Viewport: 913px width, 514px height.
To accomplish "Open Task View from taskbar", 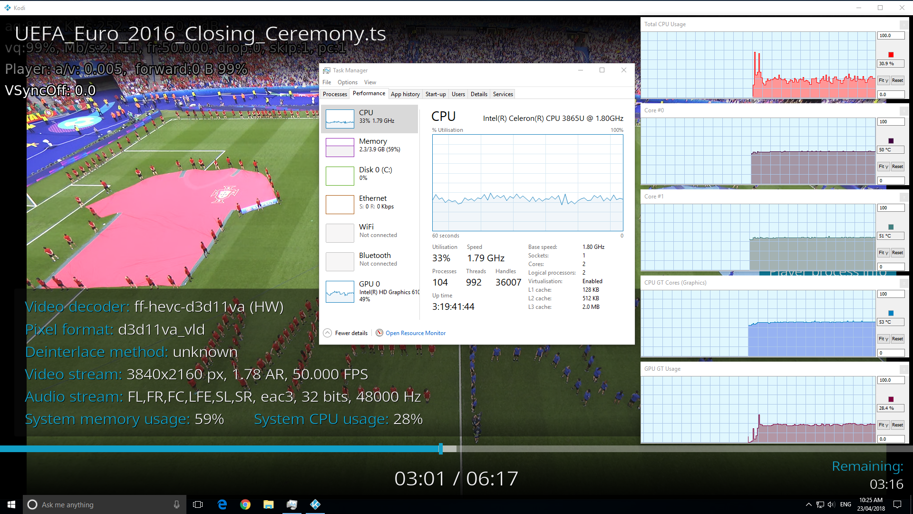I will tap(198, 504).
